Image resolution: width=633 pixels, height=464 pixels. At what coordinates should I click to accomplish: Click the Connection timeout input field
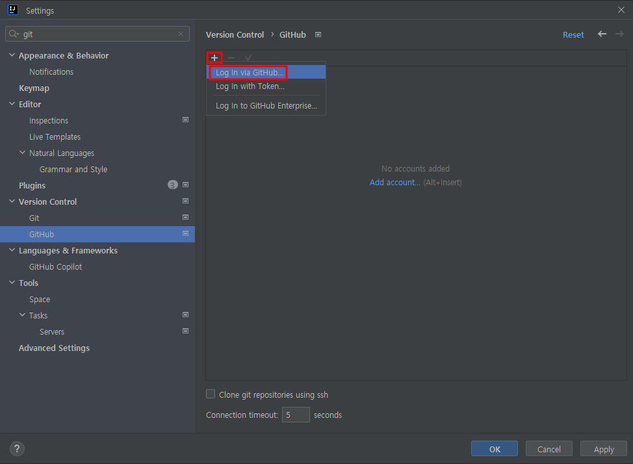tap(296, 415)
